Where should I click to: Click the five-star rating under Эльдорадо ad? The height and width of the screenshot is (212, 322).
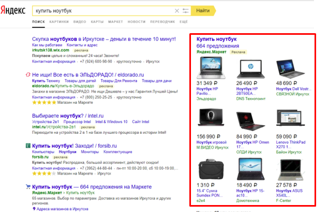[x=44, y=102]
